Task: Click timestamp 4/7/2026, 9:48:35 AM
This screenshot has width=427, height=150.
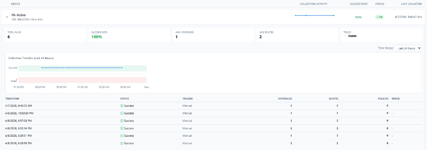Action: 18,106
